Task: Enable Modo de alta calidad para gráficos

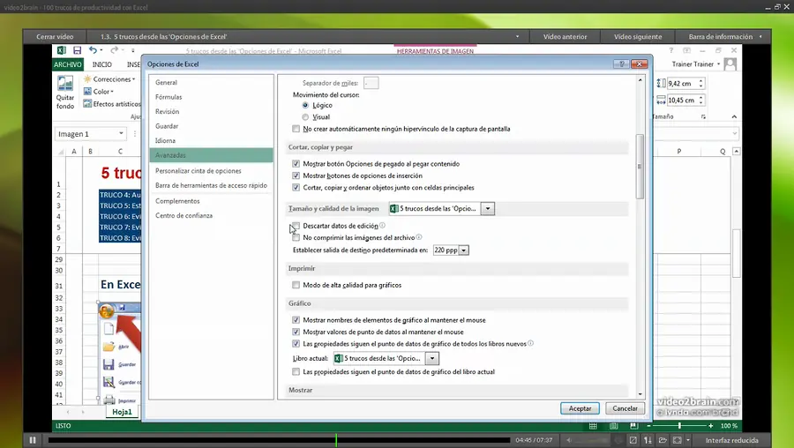Action: 296,285
